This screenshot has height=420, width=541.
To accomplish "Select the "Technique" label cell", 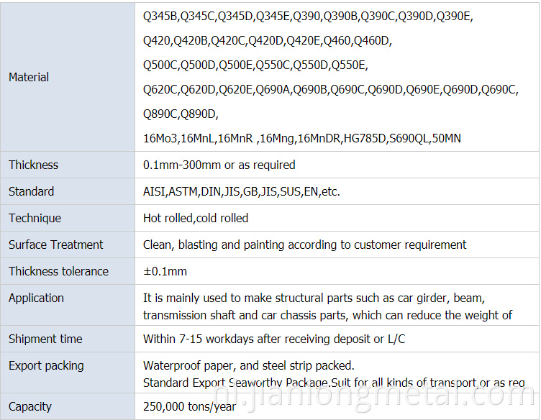I will (x=35, y=218).
